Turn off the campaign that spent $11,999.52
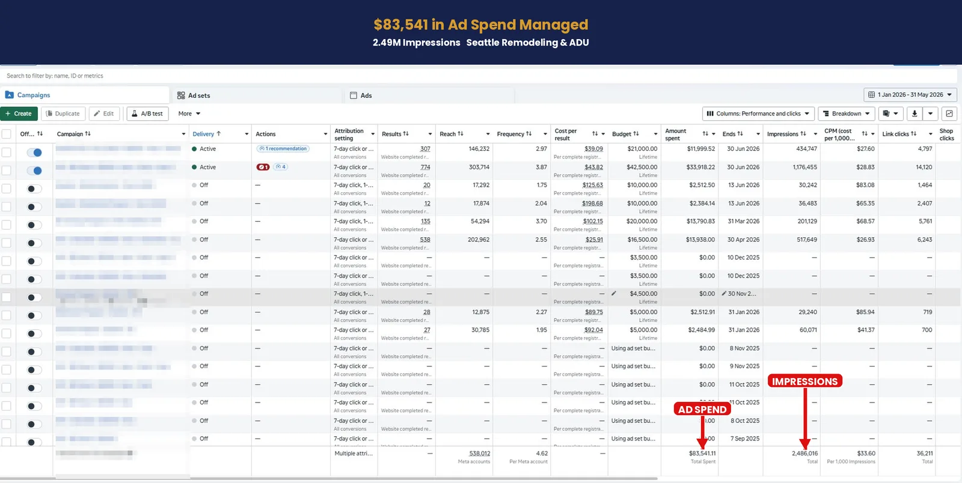 click(34, 153)
